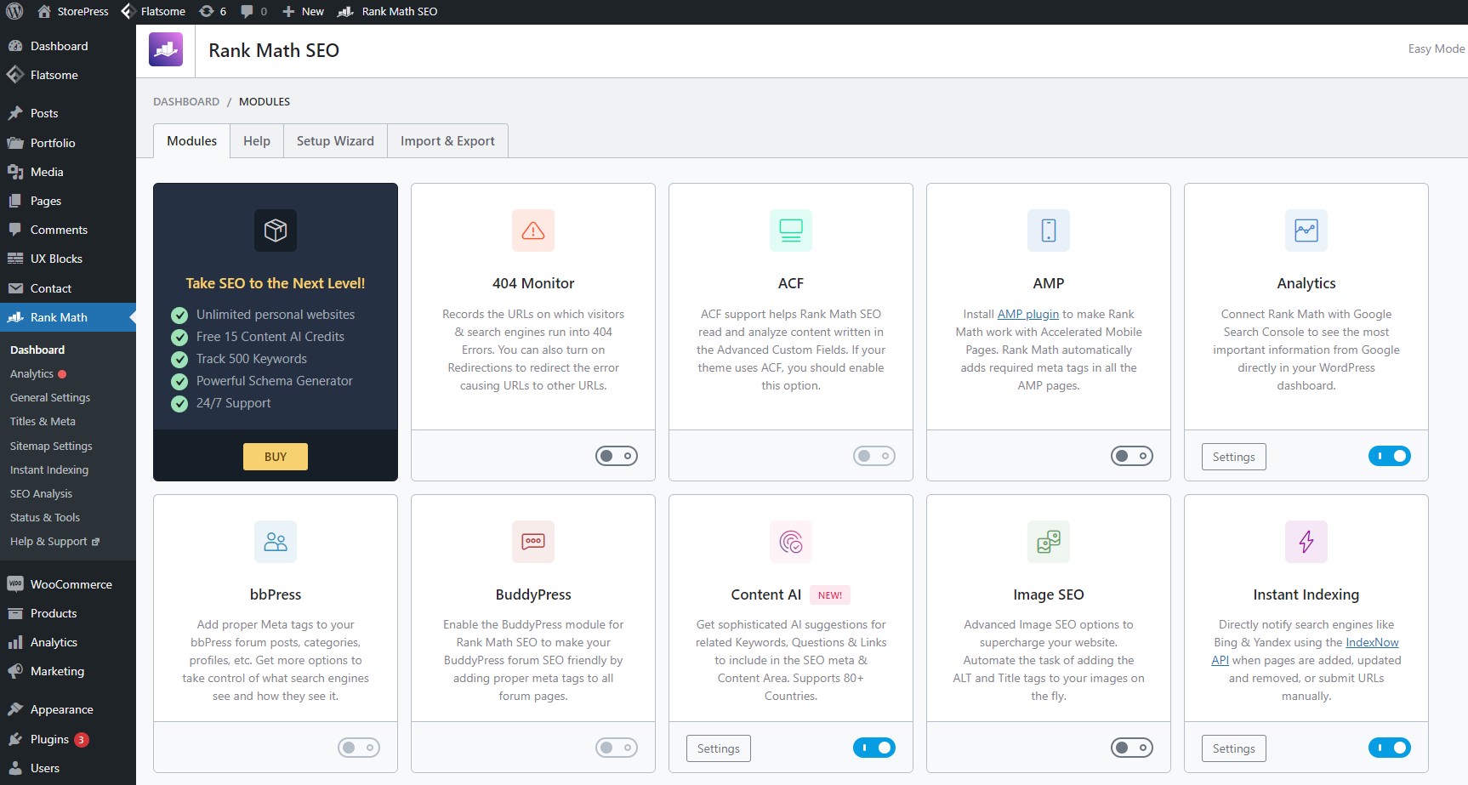Open SEO Analysis submenu item
The width and height of the screenshot is (1468, 785).
coord(41,493)
